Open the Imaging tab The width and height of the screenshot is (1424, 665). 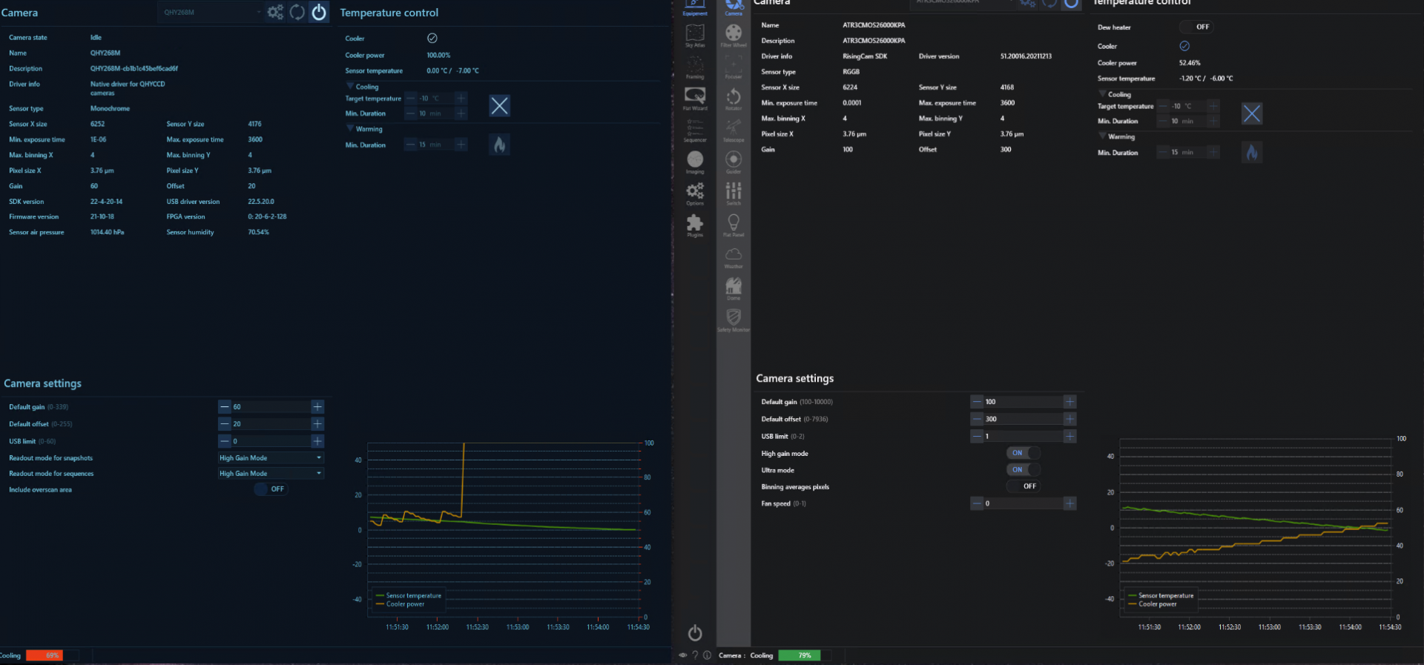695,162
